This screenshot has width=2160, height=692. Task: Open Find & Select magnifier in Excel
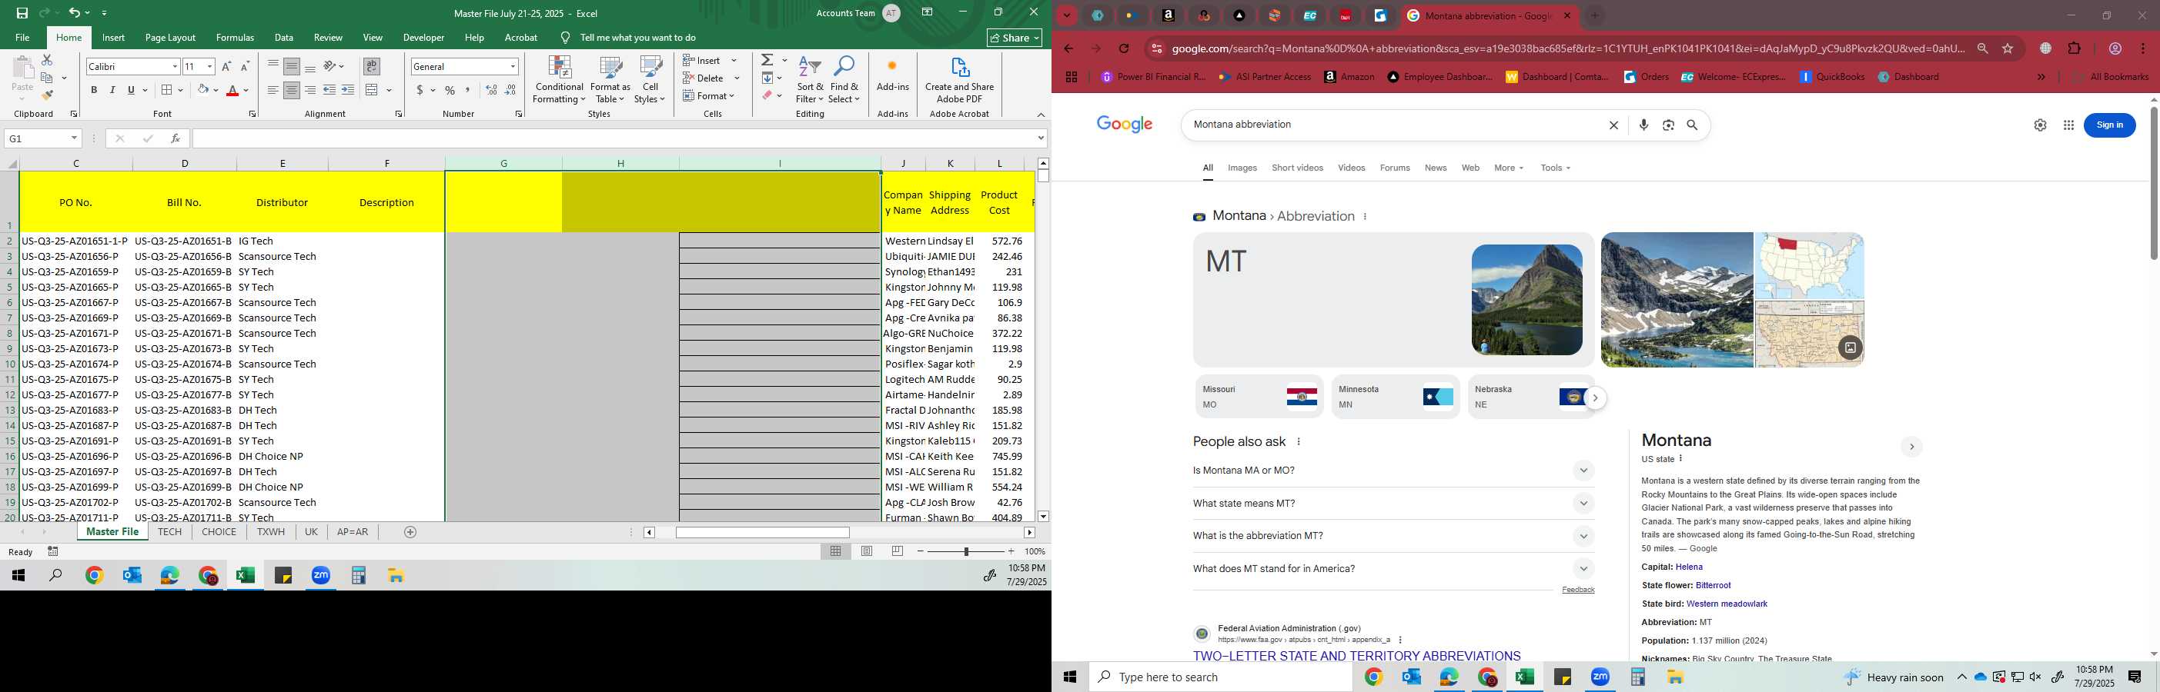click(844, 80)
